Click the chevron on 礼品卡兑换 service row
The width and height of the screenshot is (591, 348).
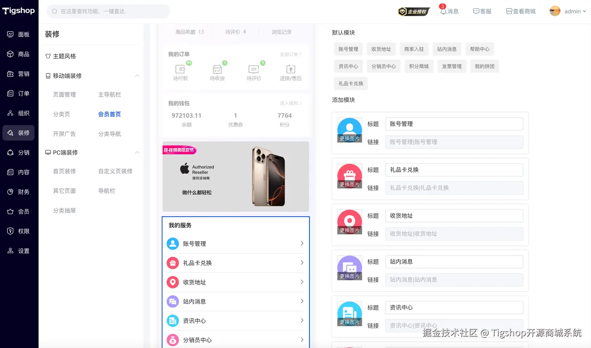click(302, 263)
